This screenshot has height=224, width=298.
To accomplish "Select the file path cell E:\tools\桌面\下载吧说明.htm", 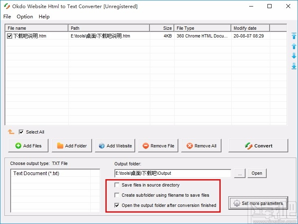I will click(100, 36).
